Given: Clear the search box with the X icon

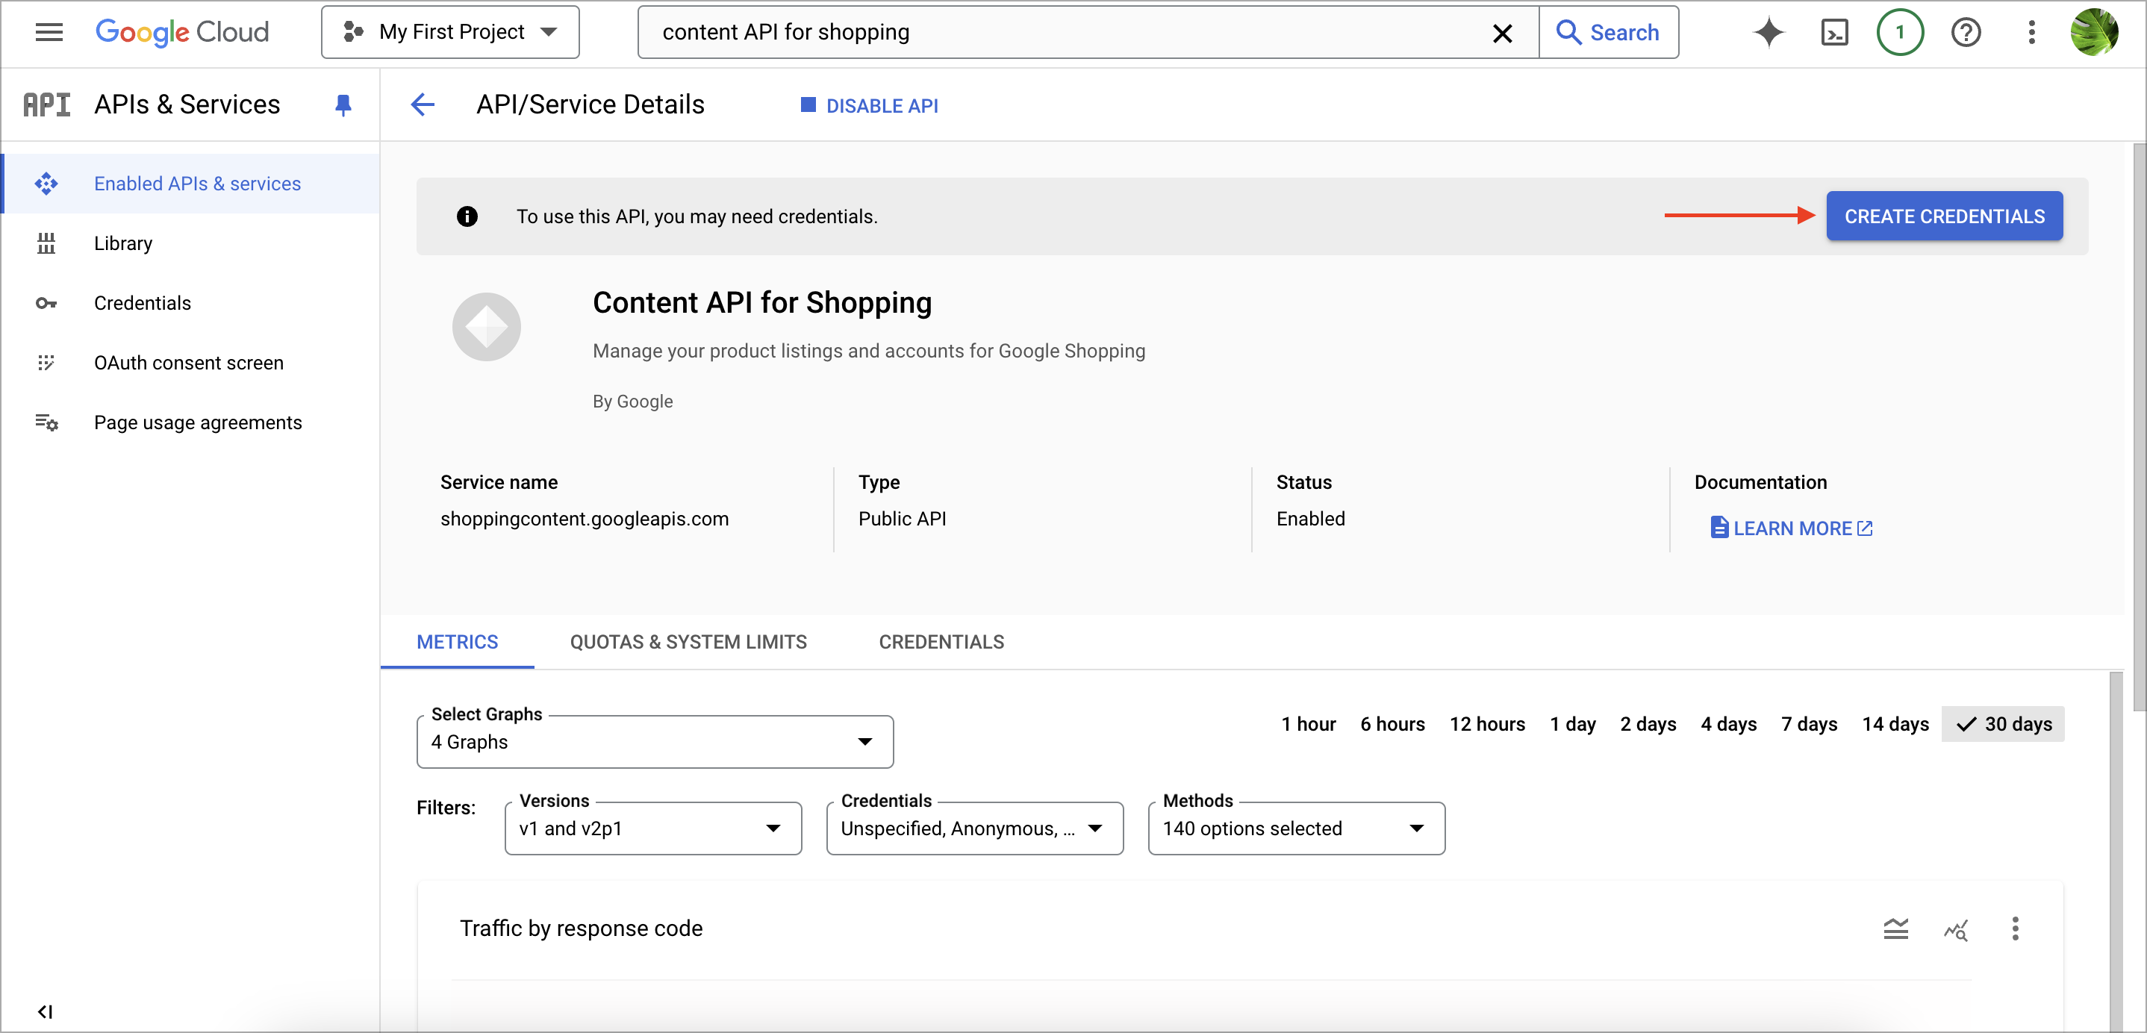Looking at the screenshot, I should pos(1502,33).
